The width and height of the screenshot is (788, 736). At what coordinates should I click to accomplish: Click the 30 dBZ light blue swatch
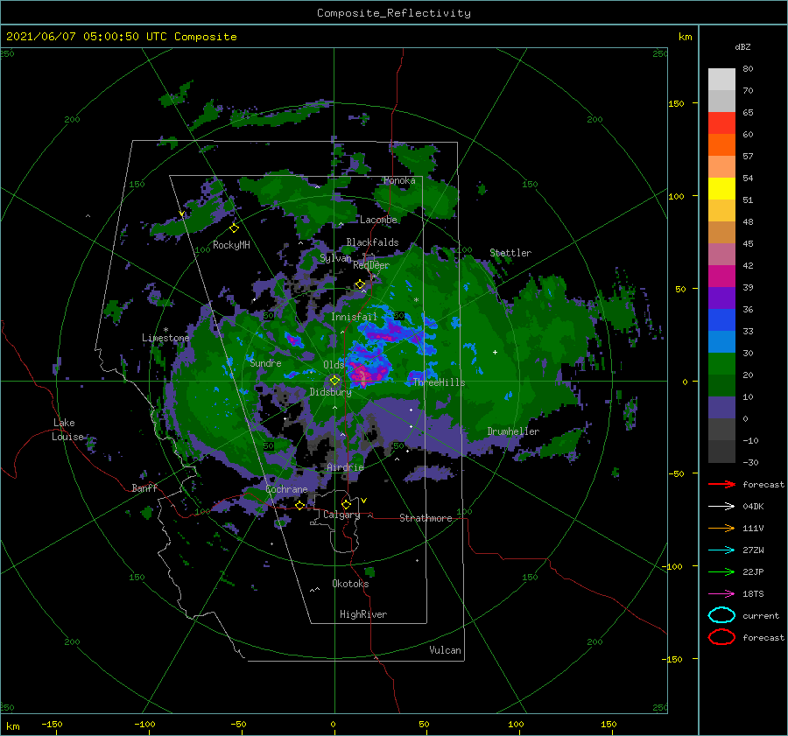pyautogui.click(x=721, y=342)
